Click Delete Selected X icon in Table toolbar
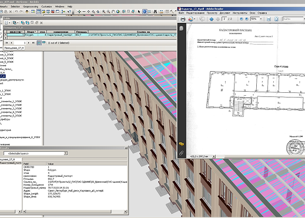Image resolution: width=305 pixels, height=218 pixels. point(41,23)
